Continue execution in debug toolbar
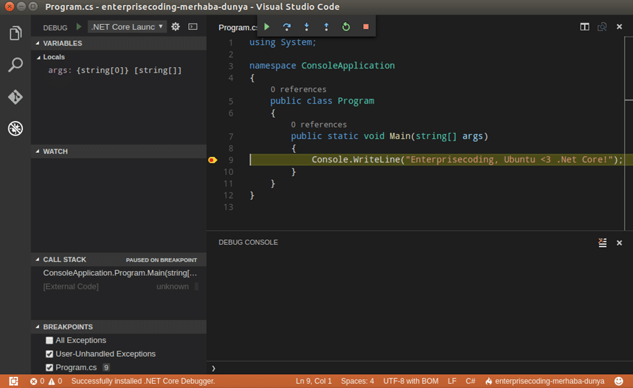Screen dimensions: 633x388 (267, 27)
